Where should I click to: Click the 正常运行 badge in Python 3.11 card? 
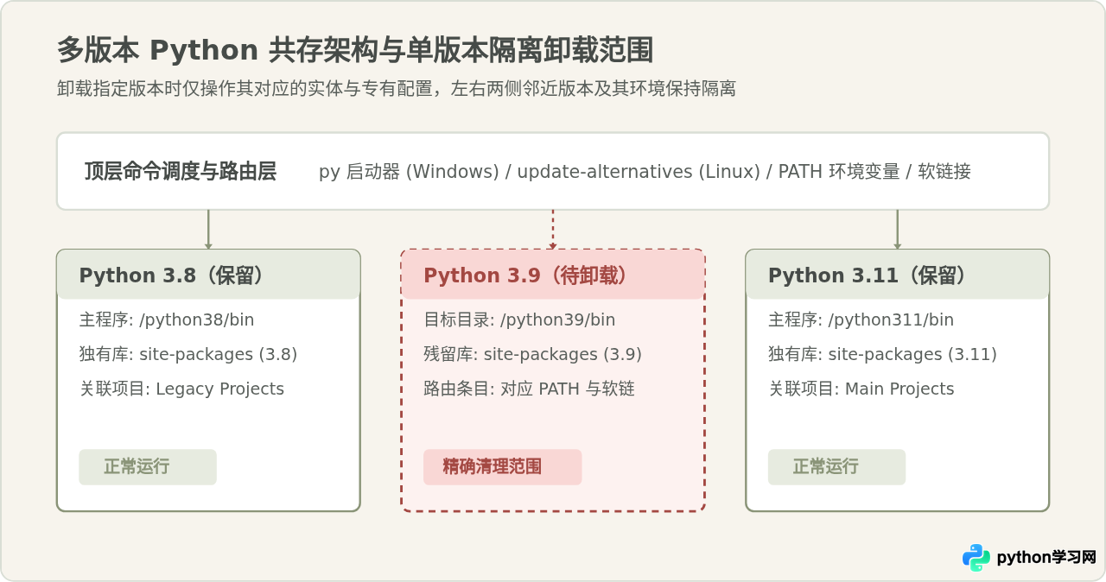pos(836,467)
